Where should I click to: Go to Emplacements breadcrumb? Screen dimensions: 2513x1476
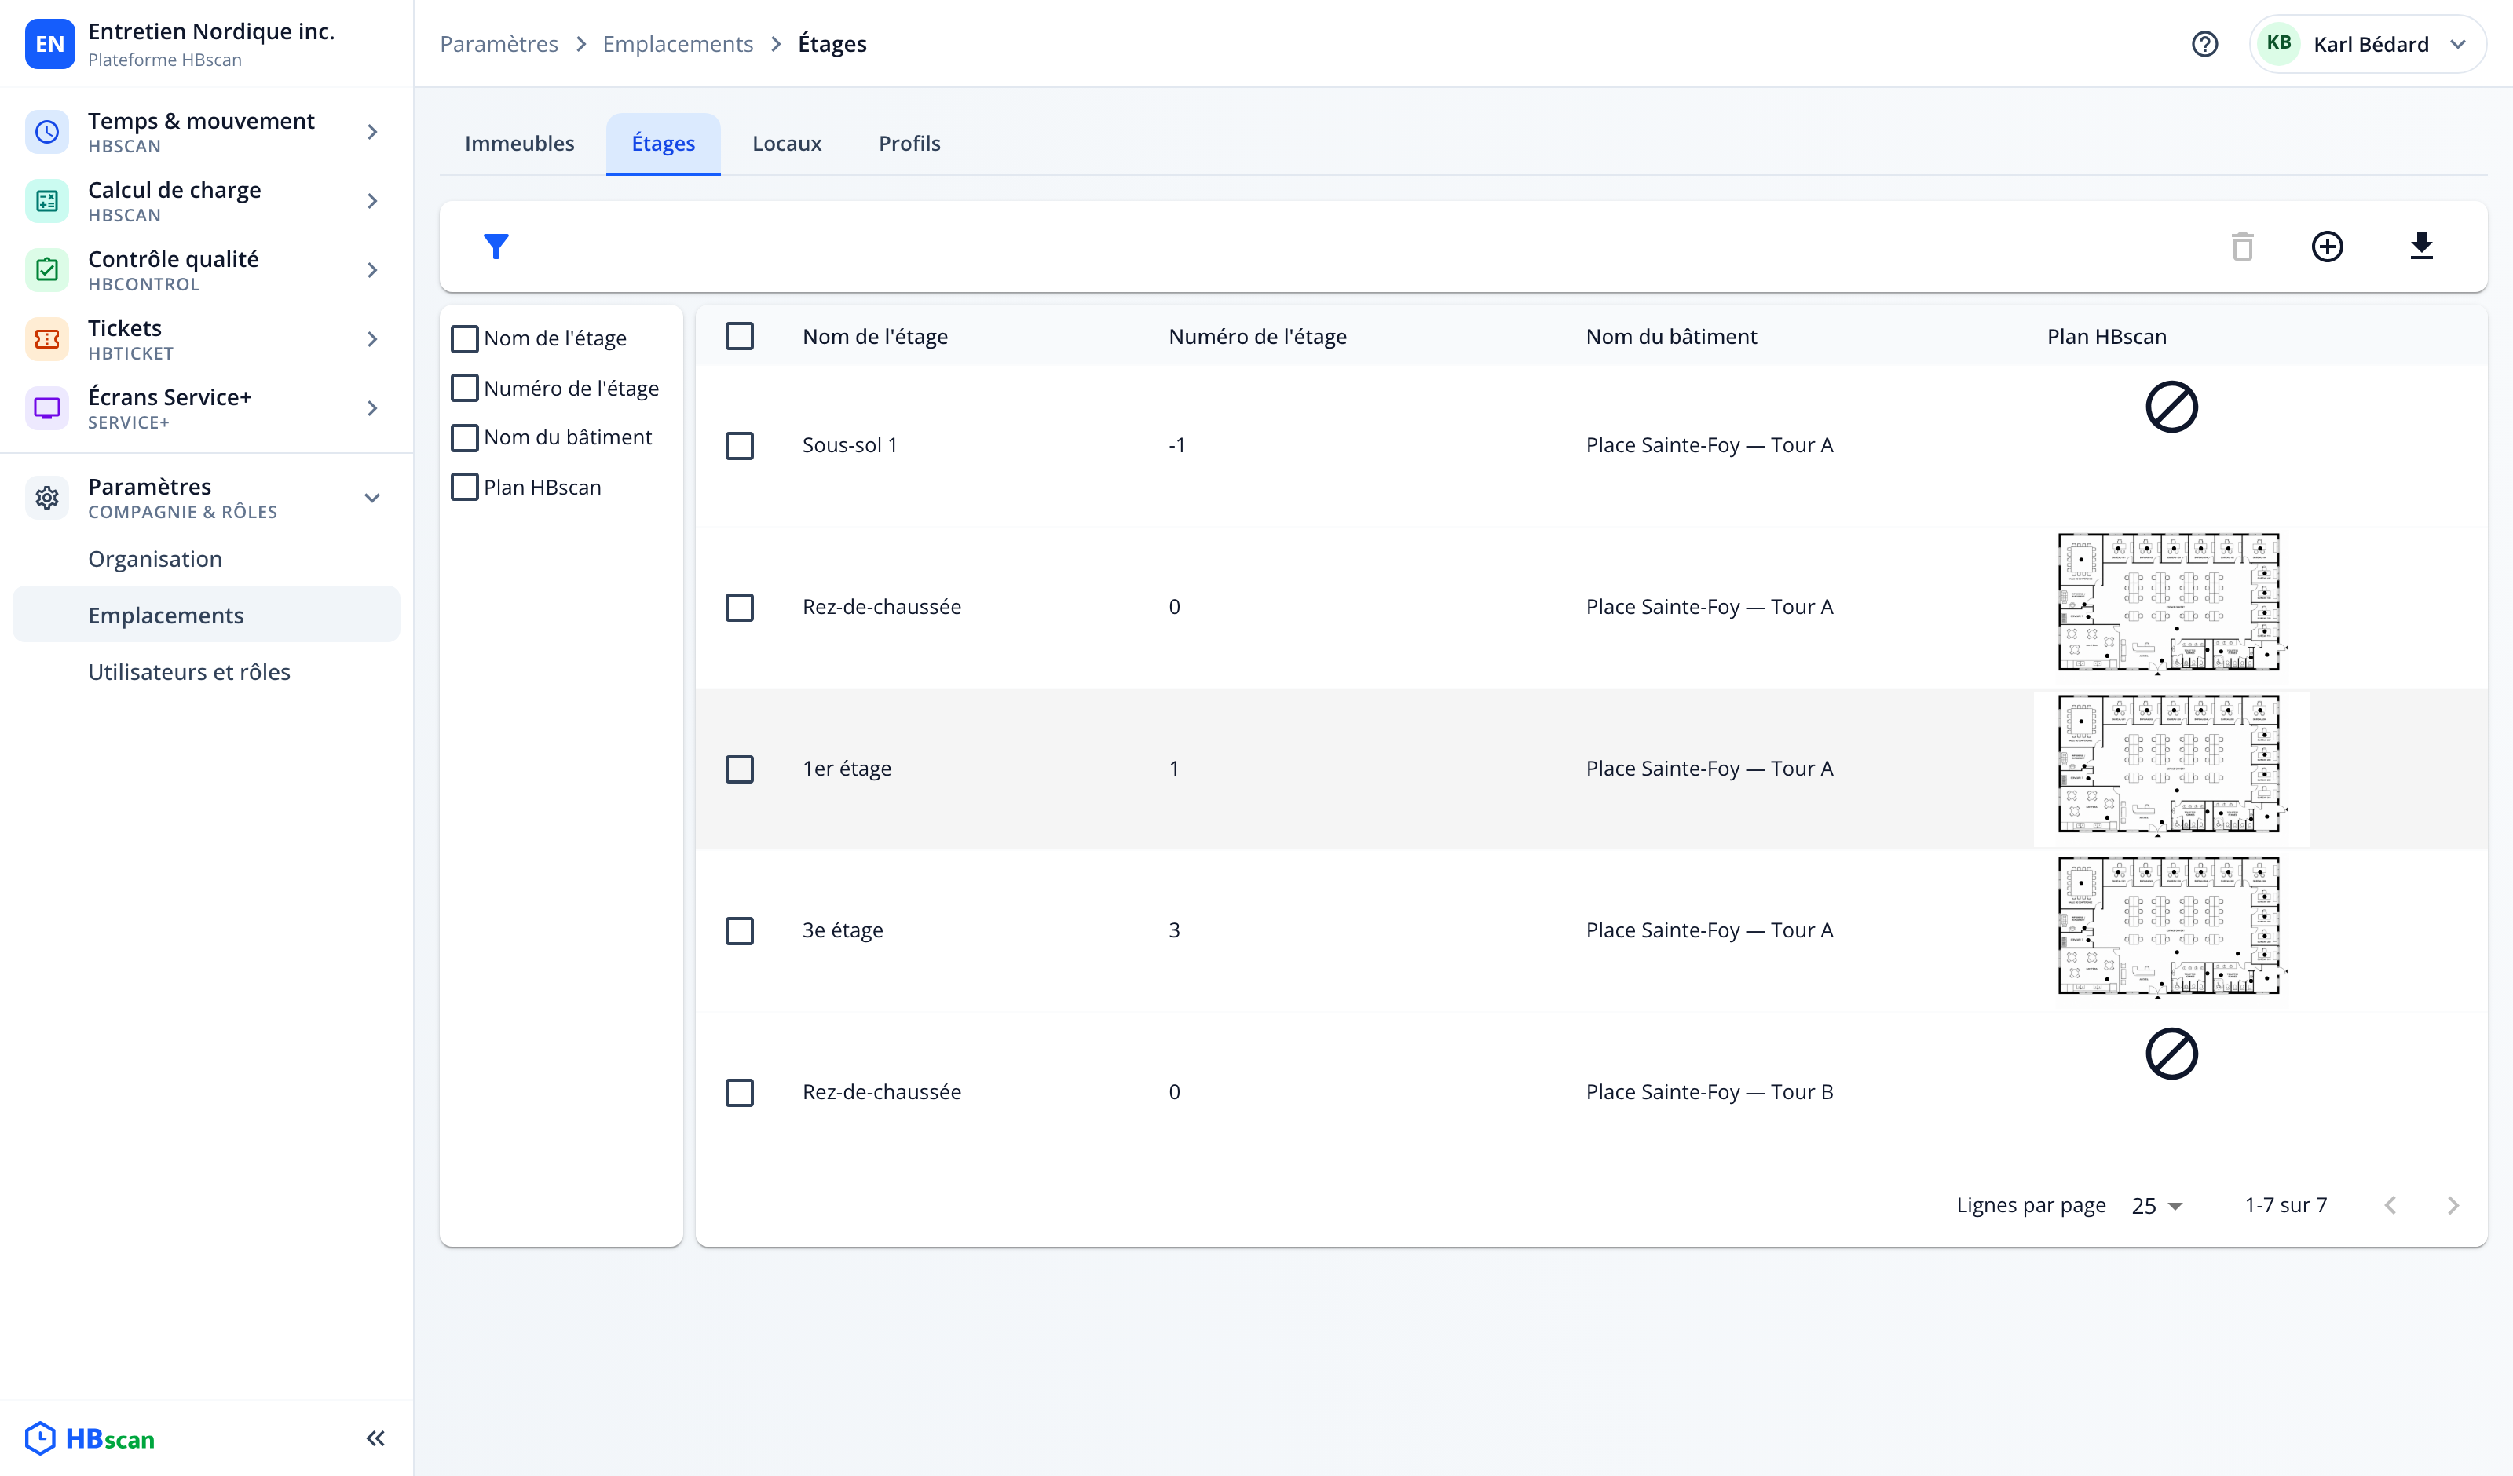point(677,44)
